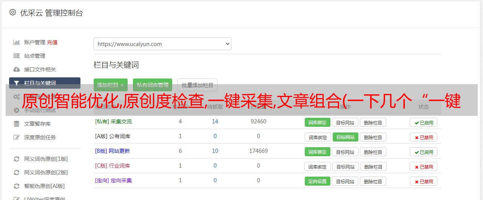Viewport: 483px width, 200px height.
Task: Click the [私有] 采集交流 column name
Action: [113, 122]
